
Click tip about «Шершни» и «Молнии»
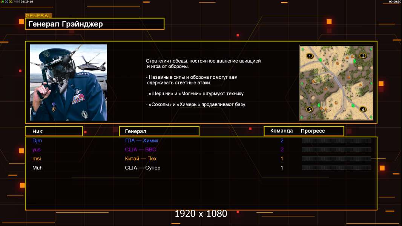coord(195,94)
